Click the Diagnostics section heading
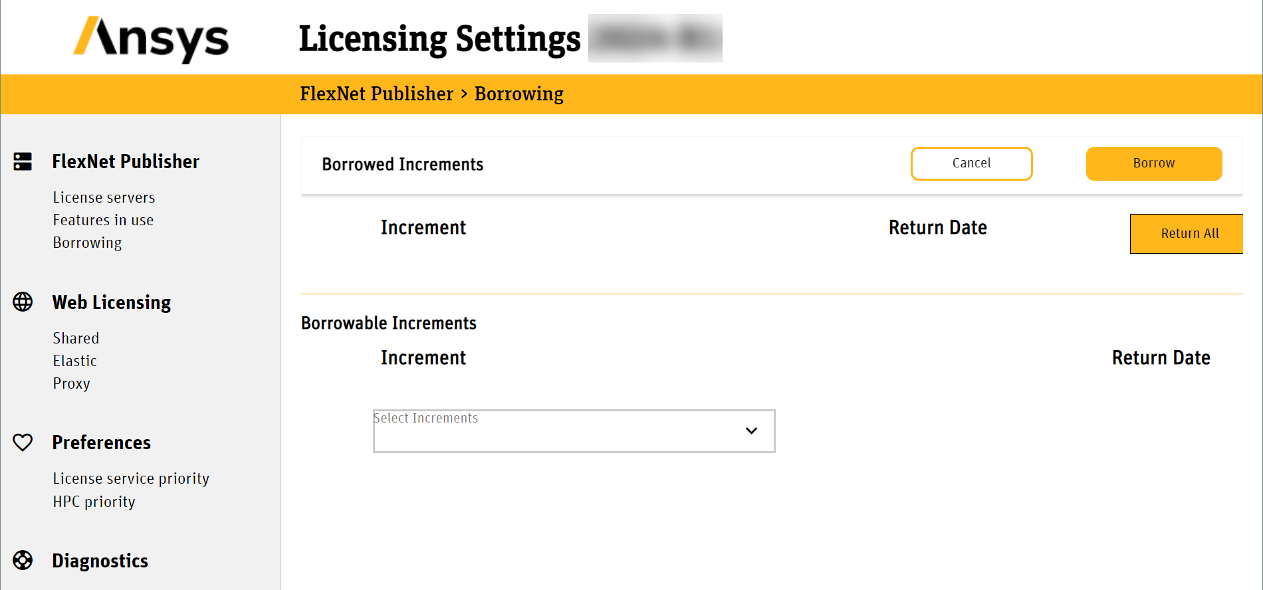Viewport: 1263px width, 590px height. tap(100, 561)
